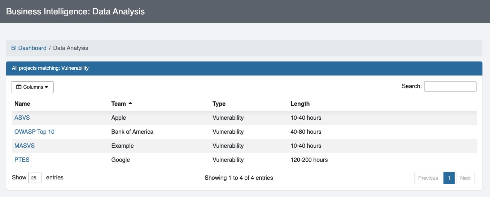Click the Vulnerability type cell in ASVS row
This screenshot has height=197, width=490.
228,118
